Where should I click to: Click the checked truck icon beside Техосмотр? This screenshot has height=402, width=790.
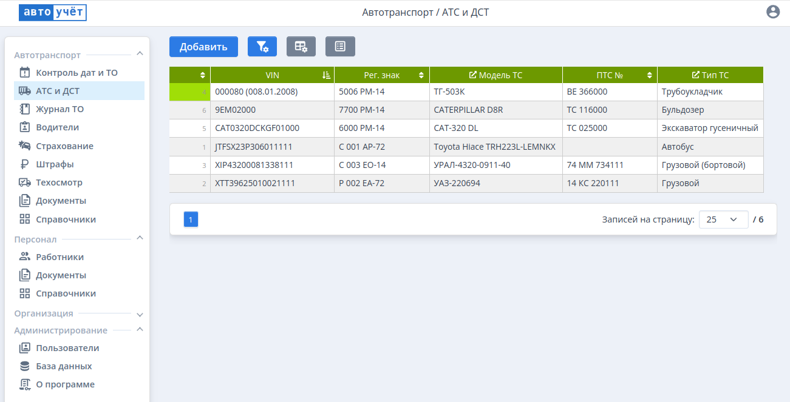coord(25,182)
